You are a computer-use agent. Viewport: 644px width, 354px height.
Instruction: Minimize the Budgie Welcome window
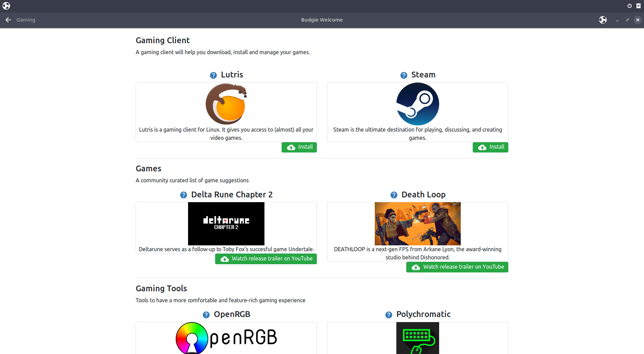(617, 20)
